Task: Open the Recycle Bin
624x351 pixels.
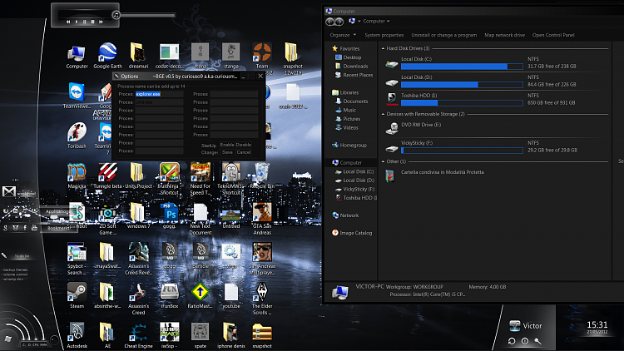Action: 261,173
